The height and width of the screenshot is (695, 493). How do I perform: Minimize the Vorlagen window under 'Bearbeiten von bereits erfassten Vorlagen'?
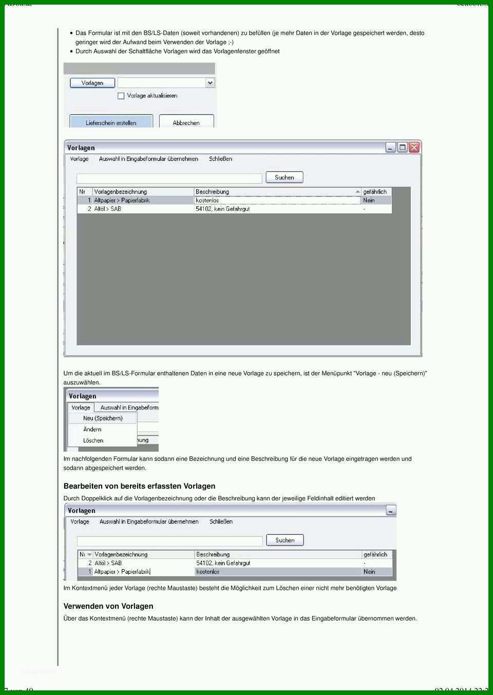coord(391,510)
